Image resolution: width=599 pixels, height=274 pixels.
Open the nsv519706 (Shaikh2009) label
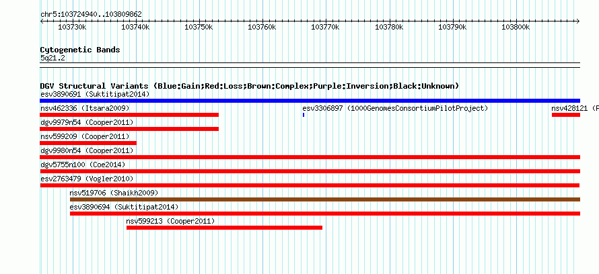[x=114, y=193]
